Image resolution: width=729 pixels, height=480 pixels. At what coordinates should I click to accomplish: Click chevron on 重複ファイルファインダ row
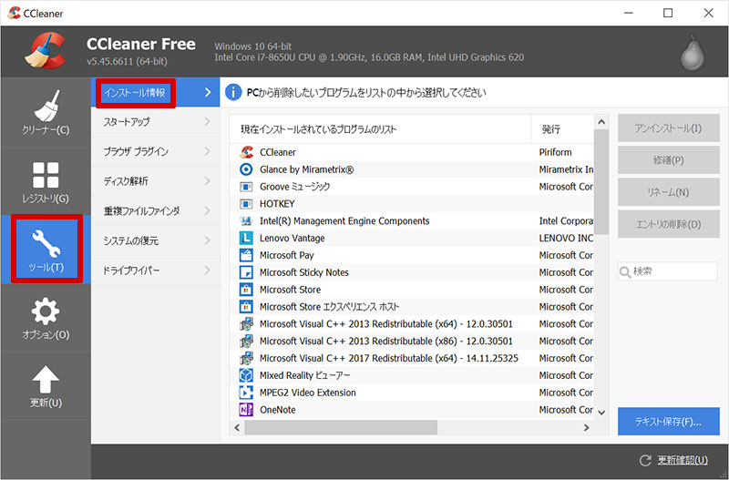click(x=208, y=211)
